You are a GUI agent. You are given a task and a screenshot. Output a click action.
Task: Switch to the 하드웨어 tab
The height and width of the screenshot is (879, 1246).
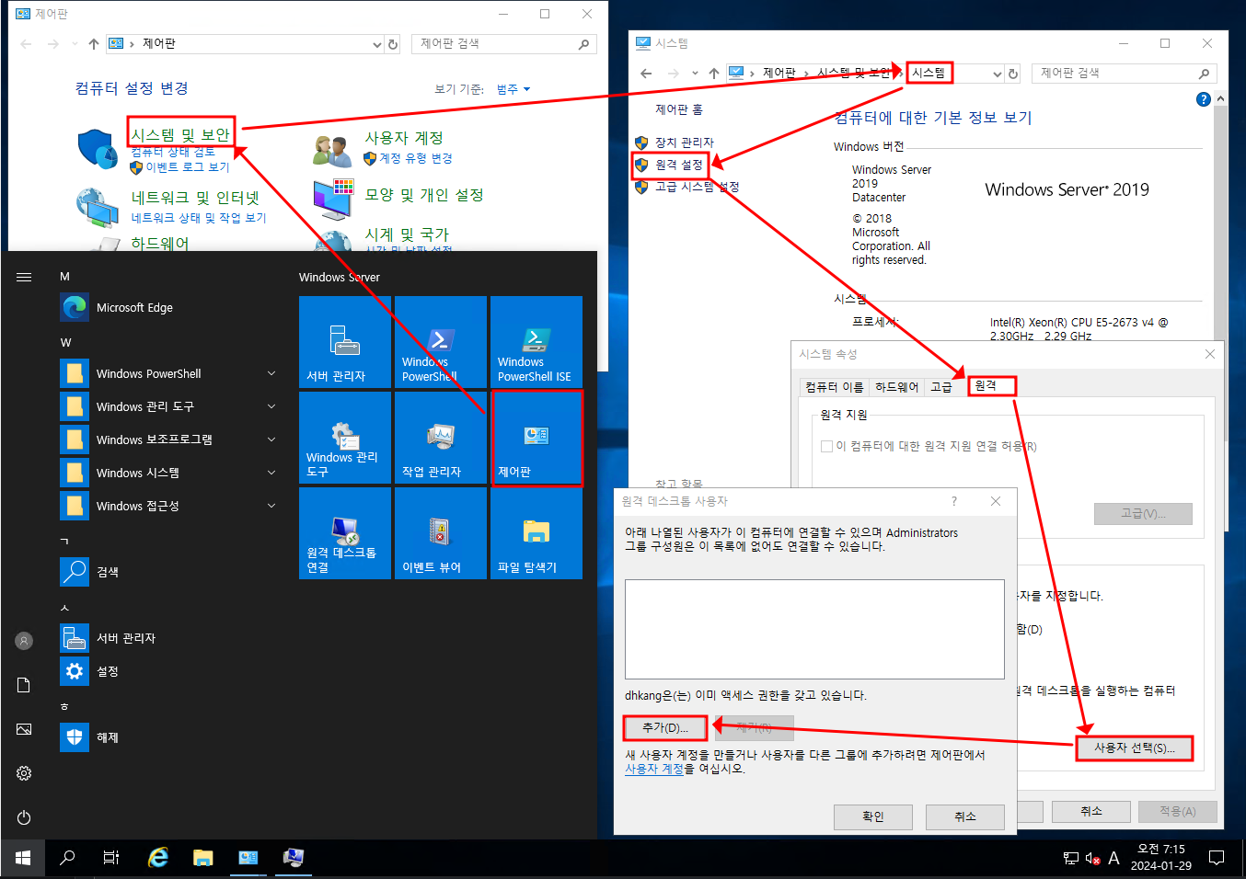pos(896,387)
